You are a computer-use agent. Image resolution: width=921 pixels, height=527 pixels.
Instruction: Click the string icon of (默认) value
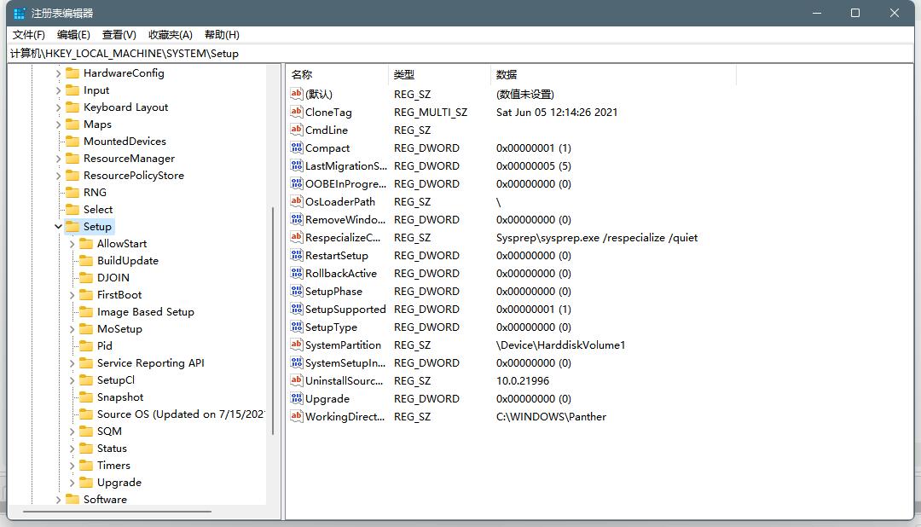click(297, 94)
